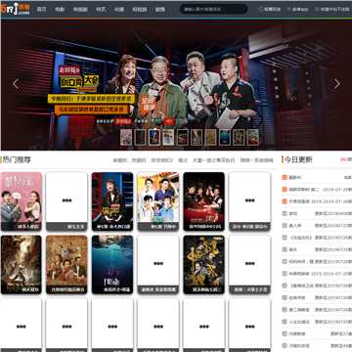This screenshot has height=352, width=352.
Task: Click the 鬼父 hot recommendation link
Action: pos(183,160)
